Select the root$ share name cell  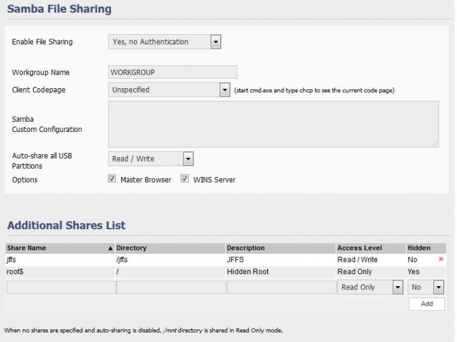(x=60, y=272)
